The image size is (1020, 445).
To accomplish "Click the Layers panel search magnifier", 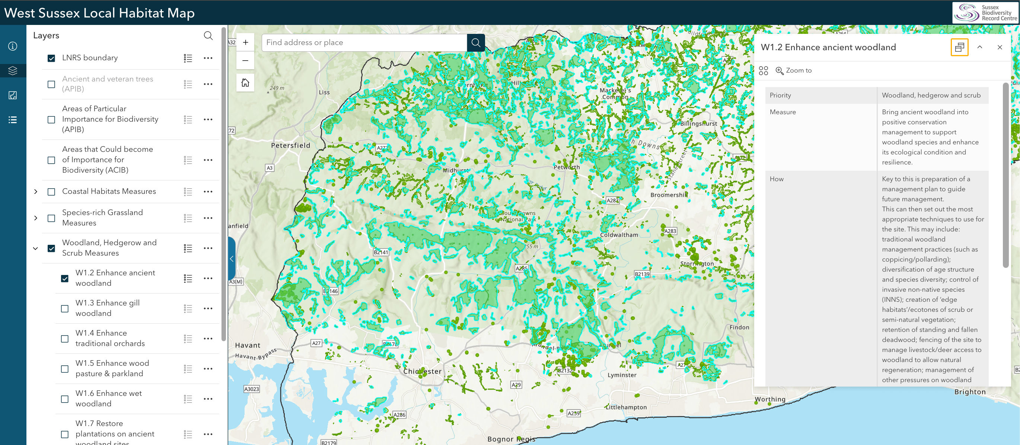I will pyautogui.click(x=208, y=36).
